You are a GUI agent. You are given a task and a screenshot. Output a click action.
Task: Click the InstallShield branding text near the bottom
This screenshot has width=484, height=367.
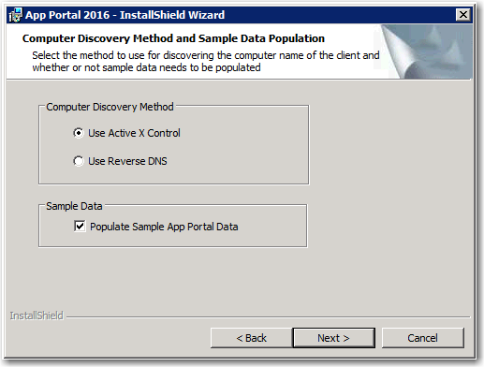(x=37, y=316)
